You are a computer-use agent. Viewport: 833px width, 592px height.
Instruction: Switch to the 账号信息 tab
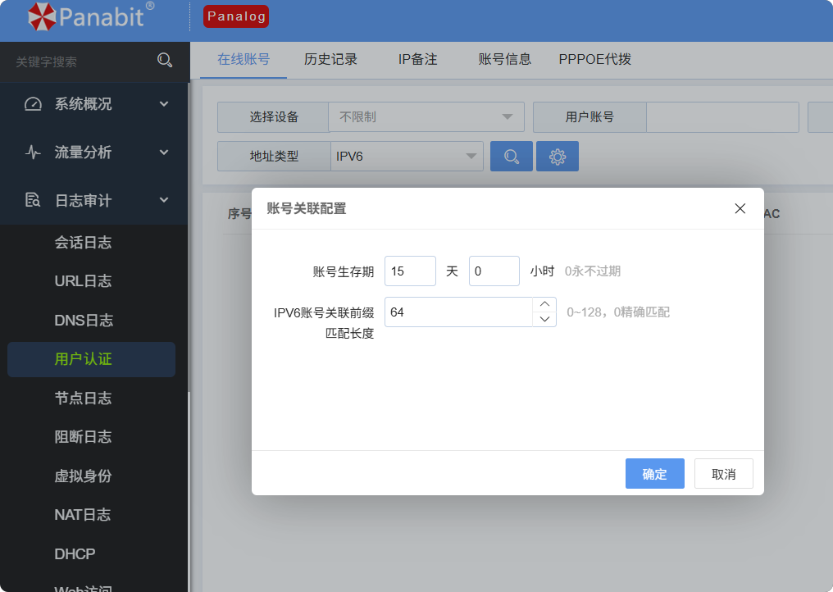click(x=505, y=59)
